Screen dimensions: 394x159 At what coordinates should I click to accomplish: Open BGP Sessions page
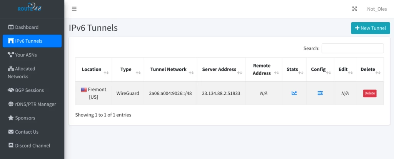pyautogui.click(x=29, y=90)
